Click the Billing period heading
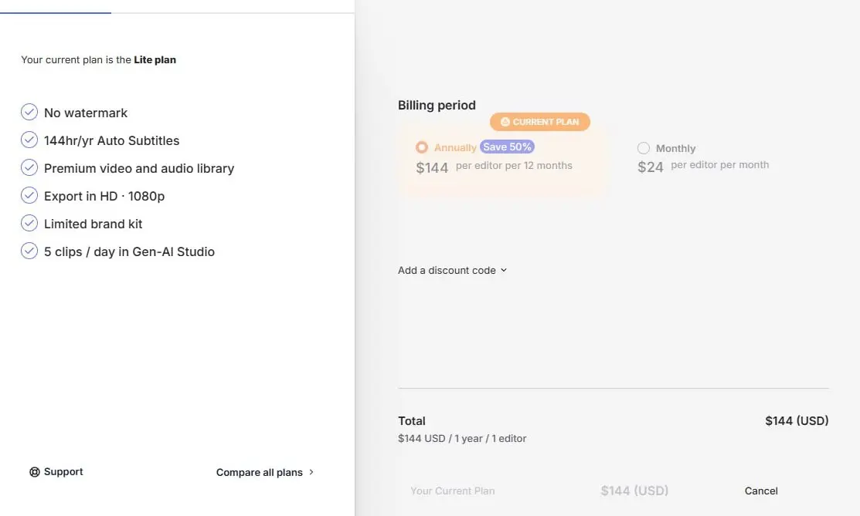 pos(437,105)
